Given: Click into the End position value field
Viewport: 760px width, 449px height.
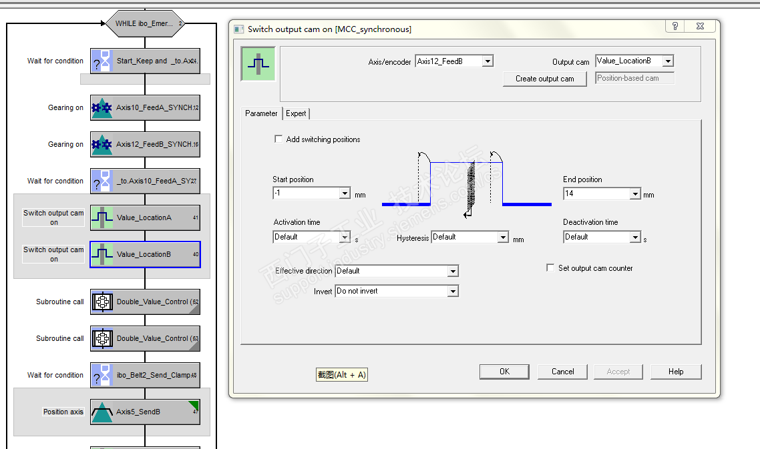Looking at the screenshot, I should tap(596, 193).
